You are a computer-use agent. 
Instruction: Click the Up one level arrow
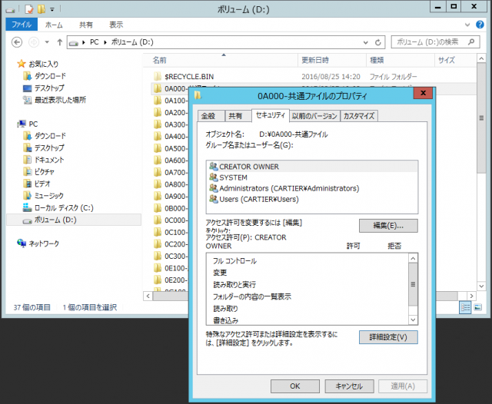59,41
